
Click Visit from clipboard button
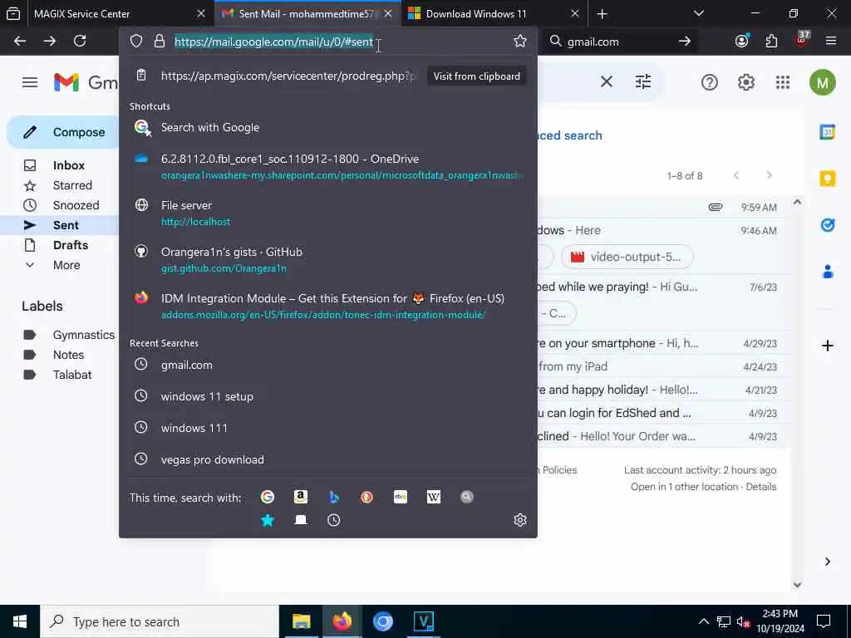click(476, 76)
